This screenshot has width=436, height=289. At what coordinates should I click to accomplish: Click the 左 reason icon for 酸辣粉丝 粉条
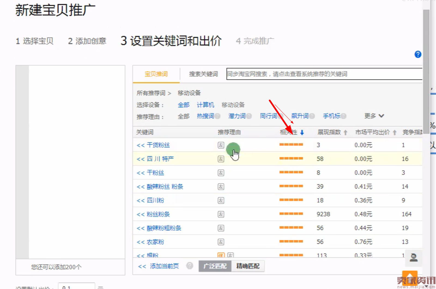[x=221, y=187]
